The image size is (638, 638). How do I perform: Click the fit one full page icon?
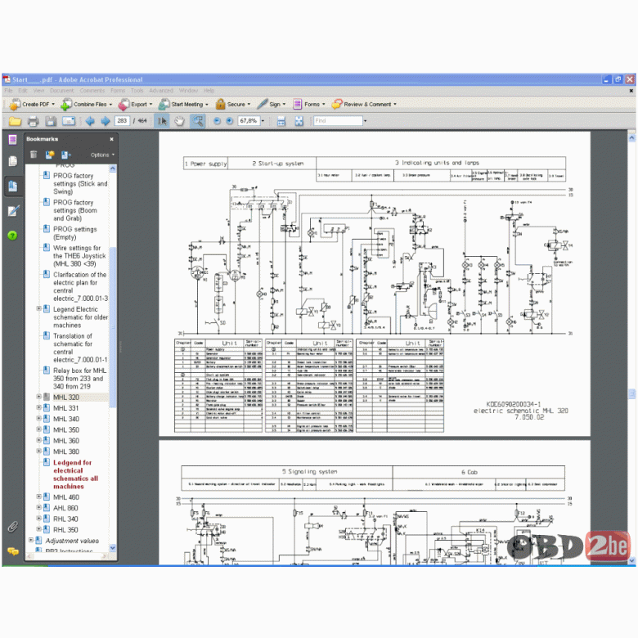299,121
